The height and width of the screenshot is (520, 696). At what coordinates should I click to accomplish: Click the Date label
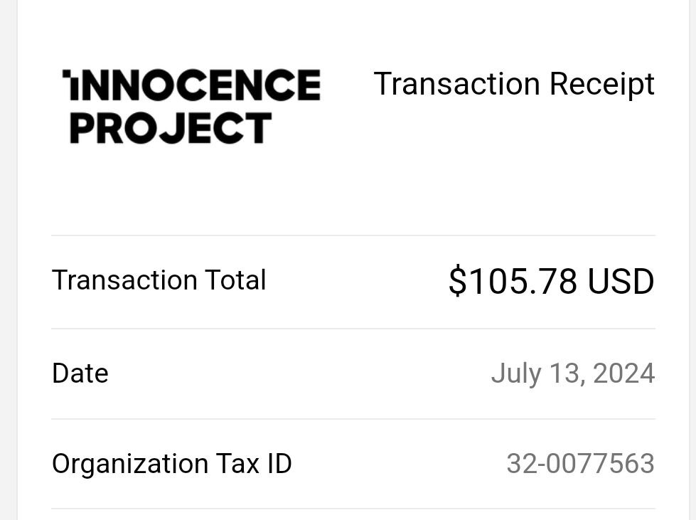[x=80, y=373]
